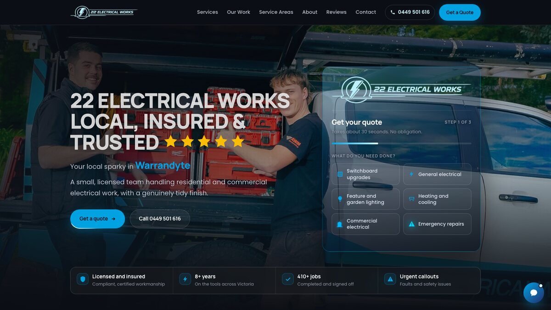Pick Emergency repairs option
The height and width of the screenshot is (310, 551).
tap(437, 224)
